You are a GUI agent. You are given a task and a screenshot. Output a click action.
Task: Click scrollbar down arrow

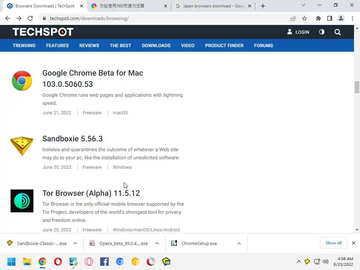357,230
